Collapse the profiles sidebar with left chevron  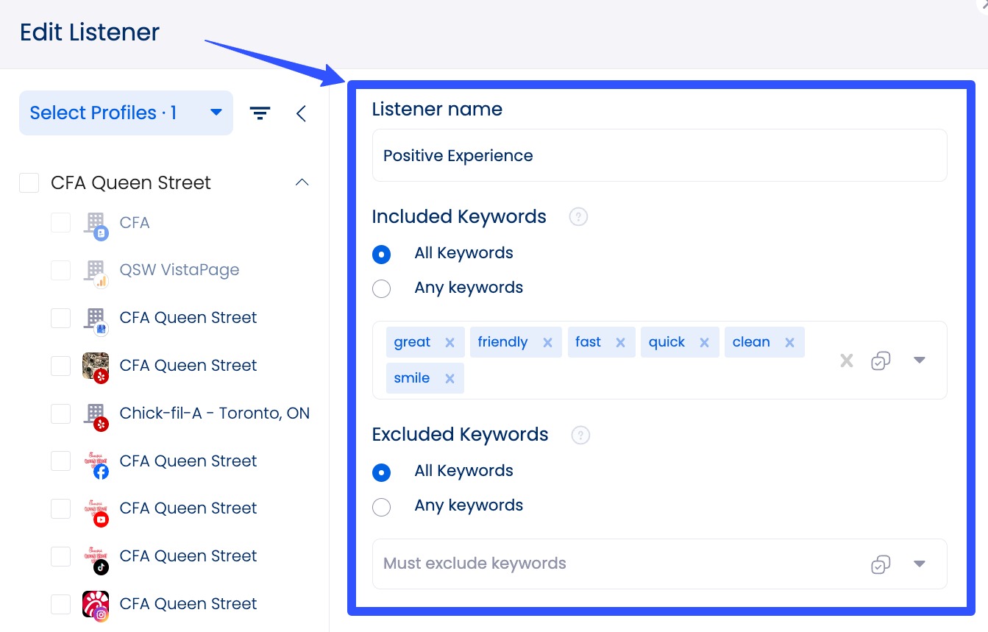point(301,113)
